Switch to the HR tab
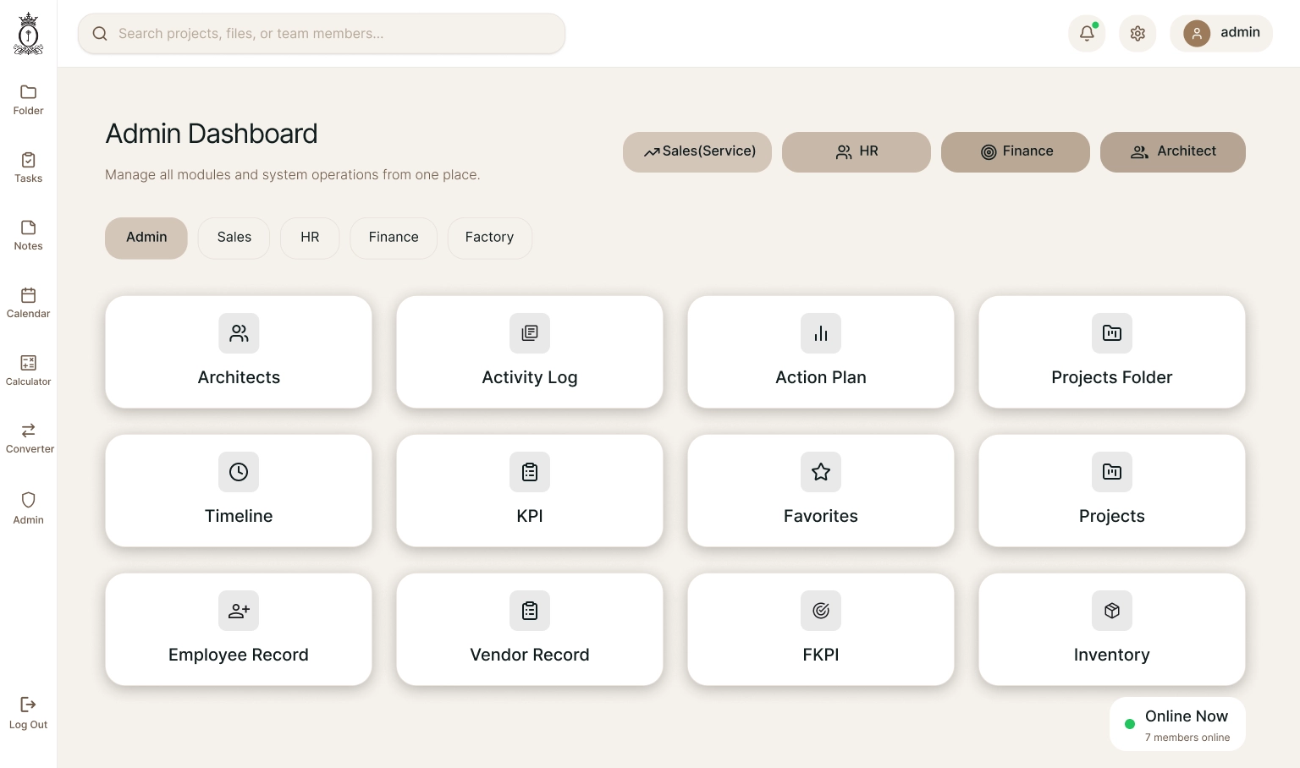The width and height of the screenshot is (1300, 768). (x=310, y=238)
